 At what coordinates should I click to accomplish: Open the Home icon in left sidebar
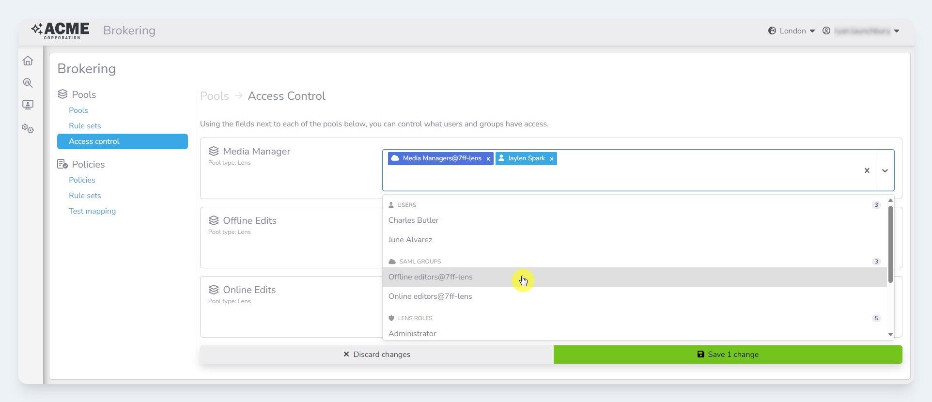28,61
